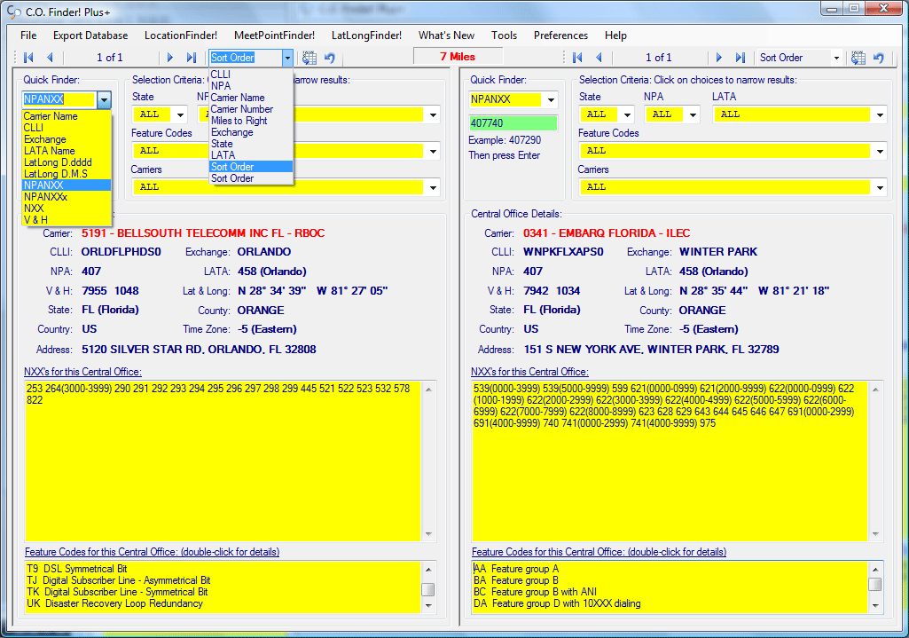Screen dimensions: 909x638
Task: Go to first record in left panel
Action: [27, 58]
